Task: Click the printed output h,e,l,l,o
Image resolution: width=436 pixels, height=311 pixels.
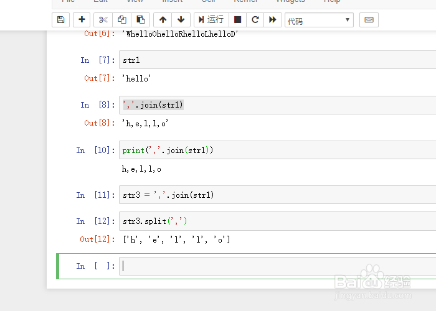Action: tap(141, 169)
